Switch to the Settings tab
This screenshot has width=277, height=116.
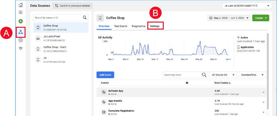click(155, 26)
